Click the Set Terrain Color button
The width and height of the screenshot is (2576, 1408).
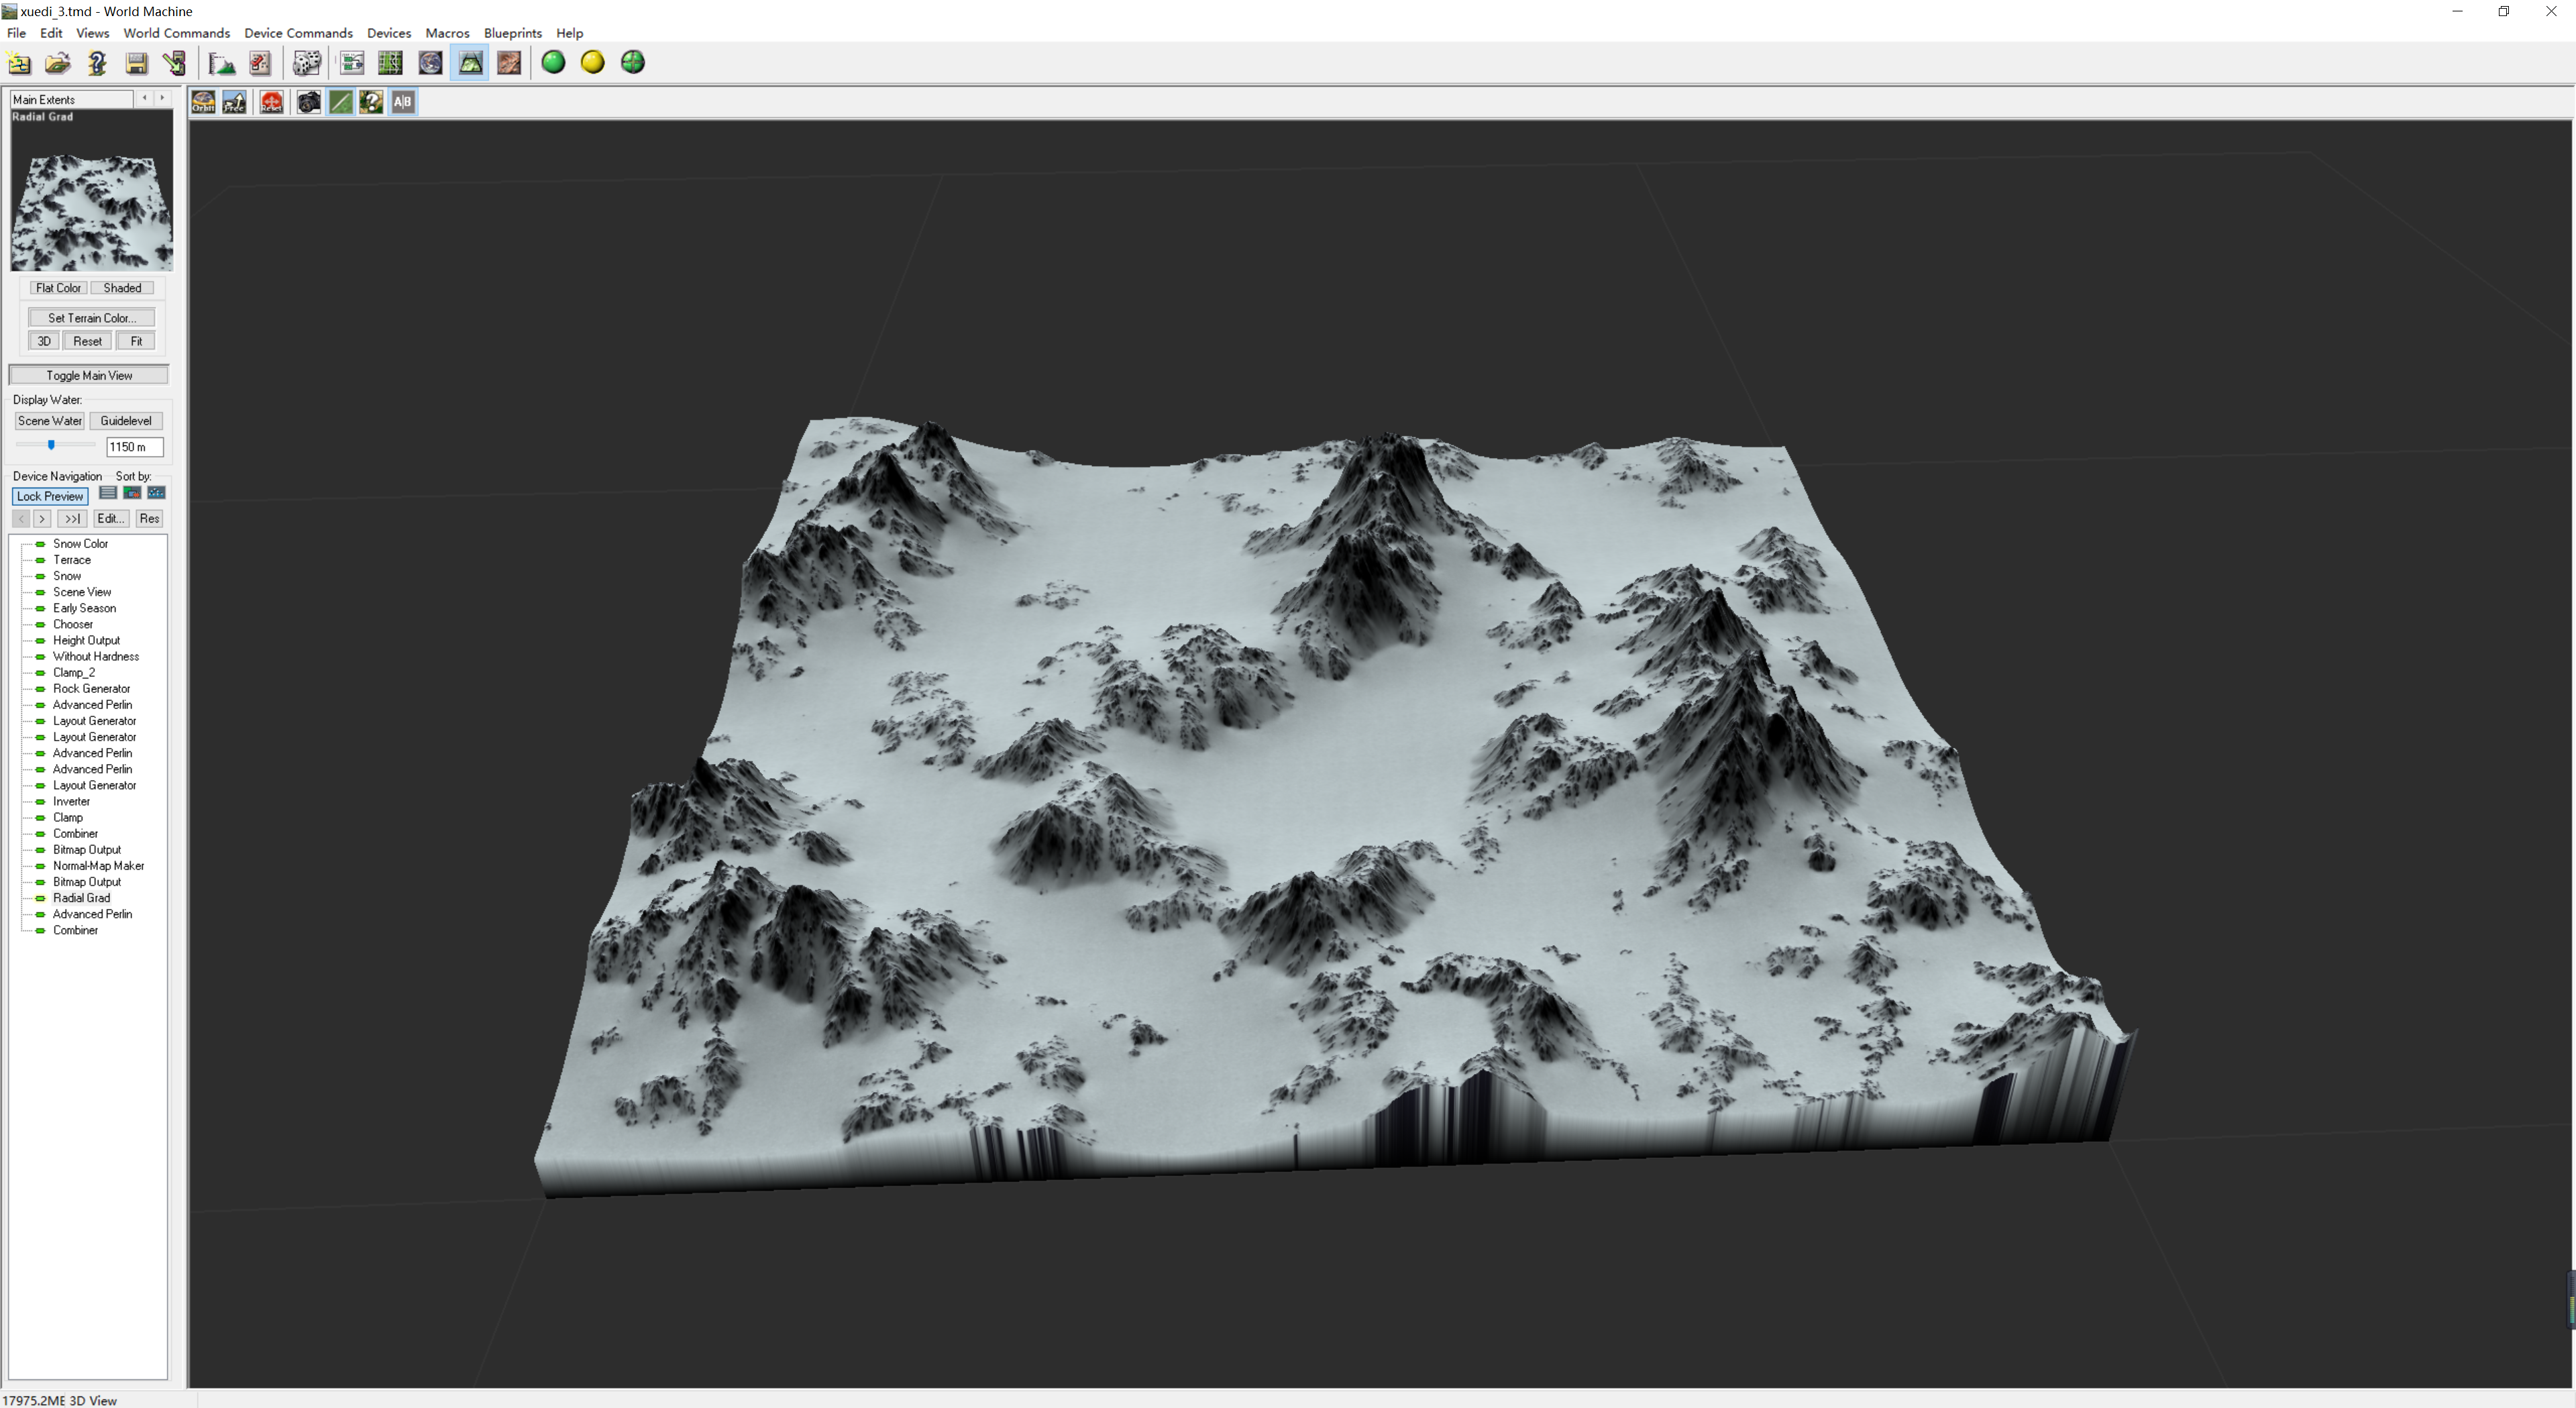pyautogui.click(x=91, y=318)
